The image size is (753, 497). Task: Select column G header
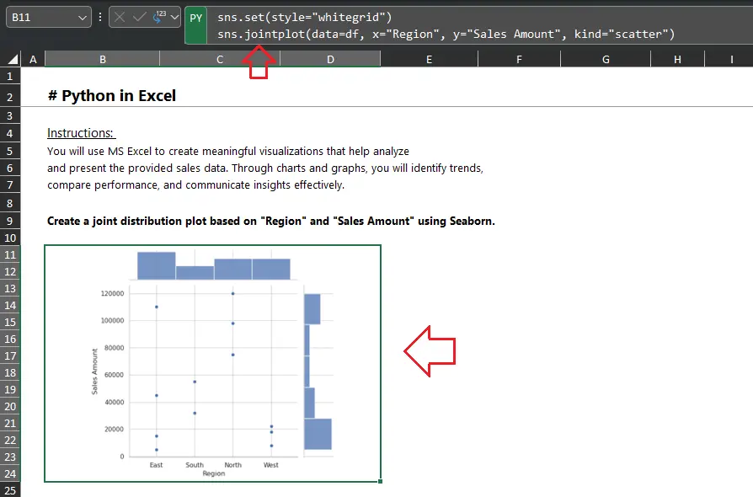pyautogui.click(x=606, y=59)
